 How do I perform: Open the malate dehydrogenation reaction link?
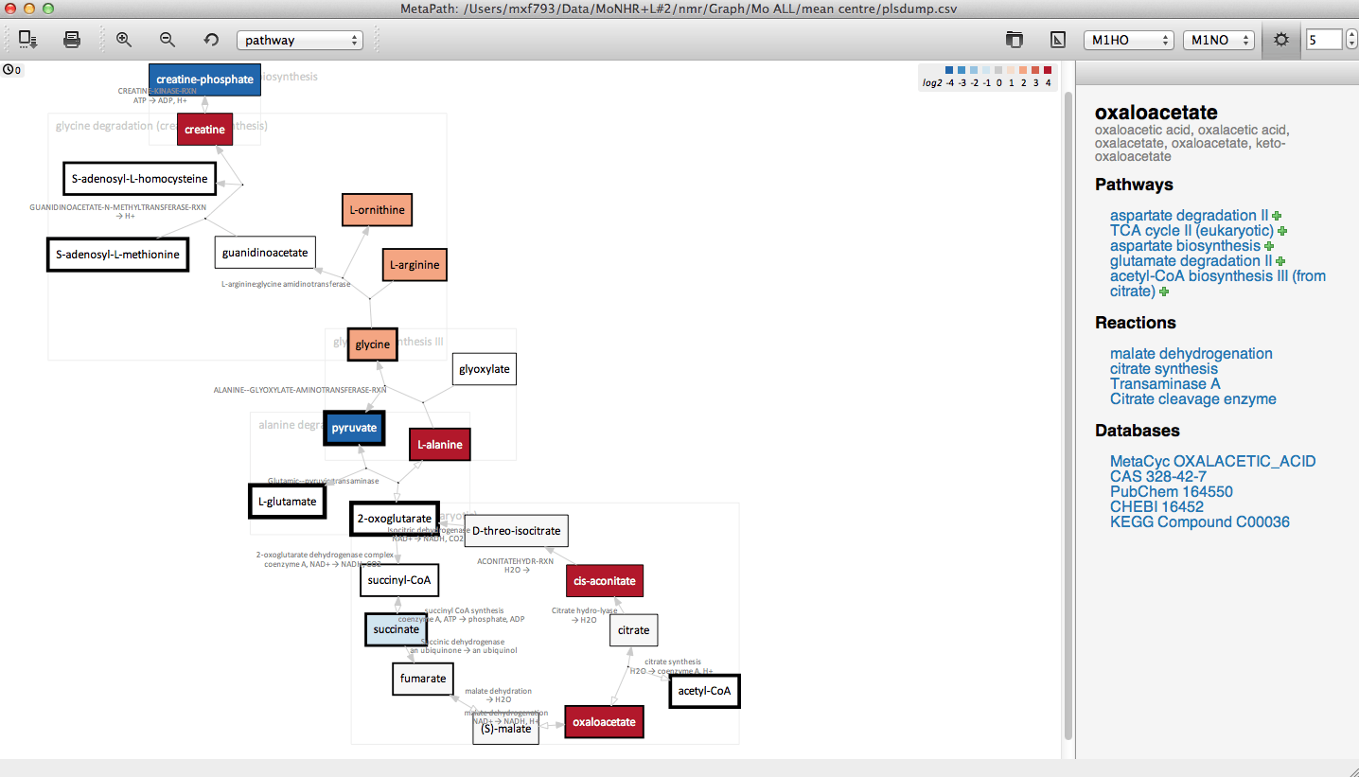coord(1191,354)
